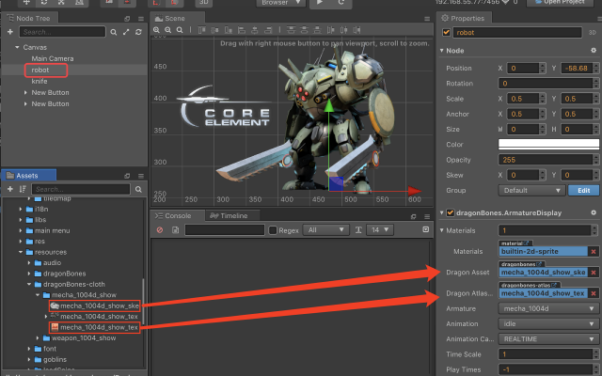Open Console log level All dropdown

(326, 229)
